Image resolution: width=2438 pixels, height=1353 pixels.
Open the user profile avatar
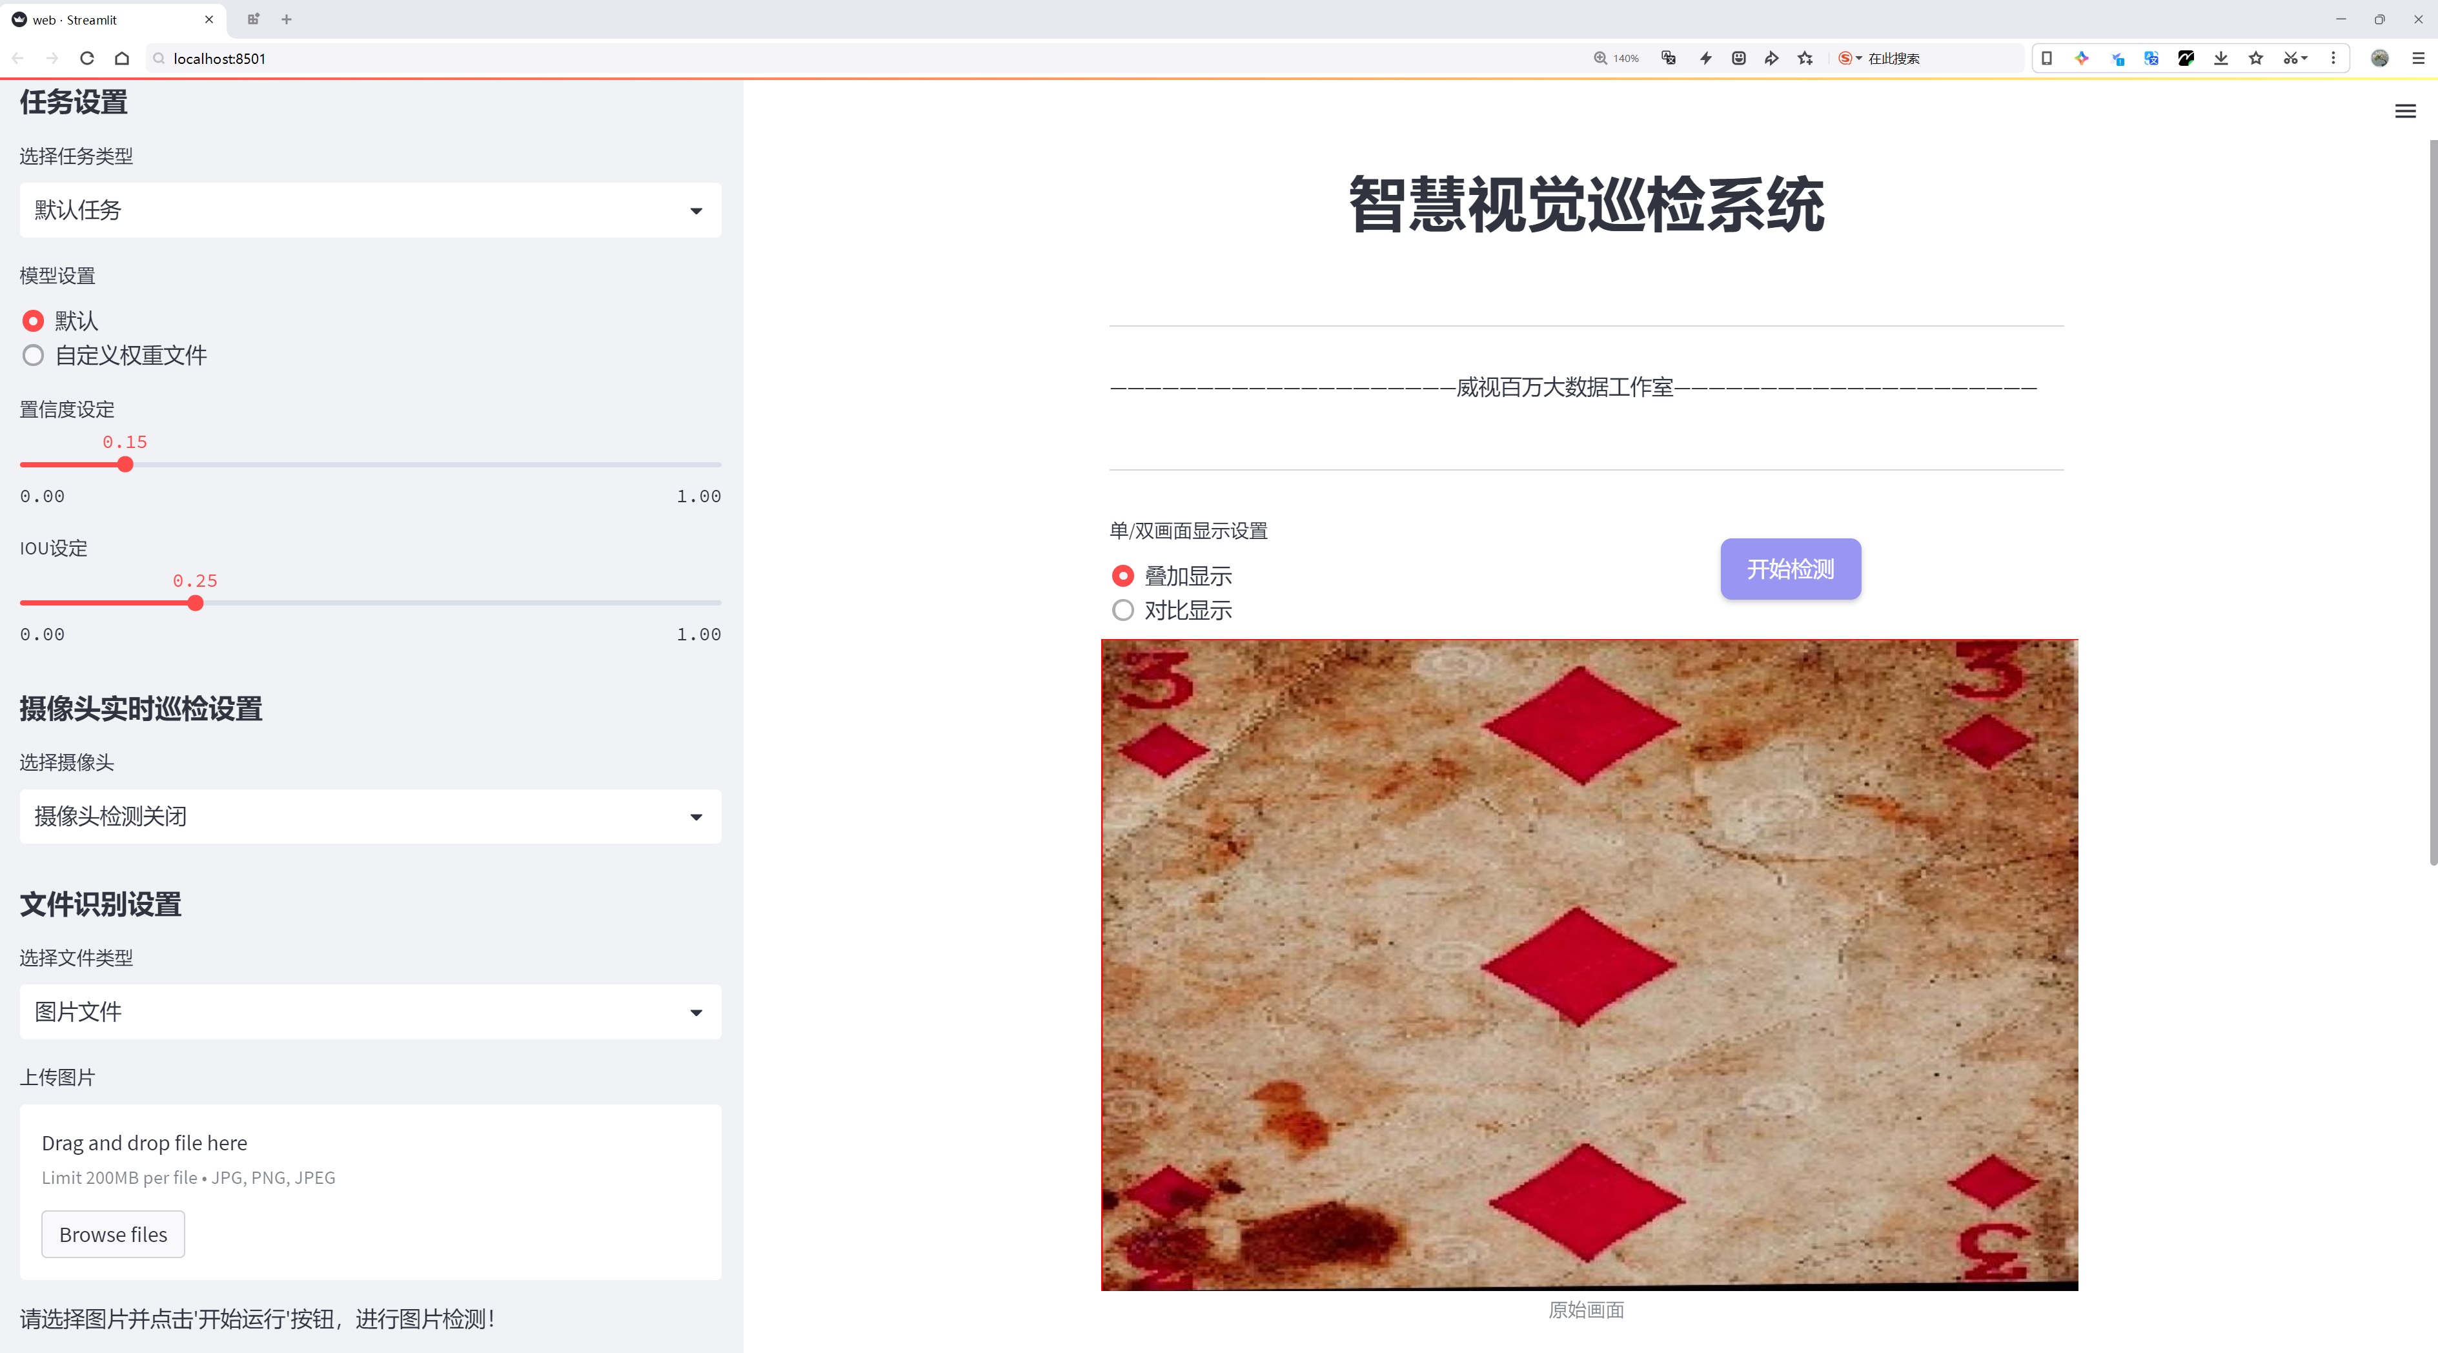click(x=2379, y=59)
